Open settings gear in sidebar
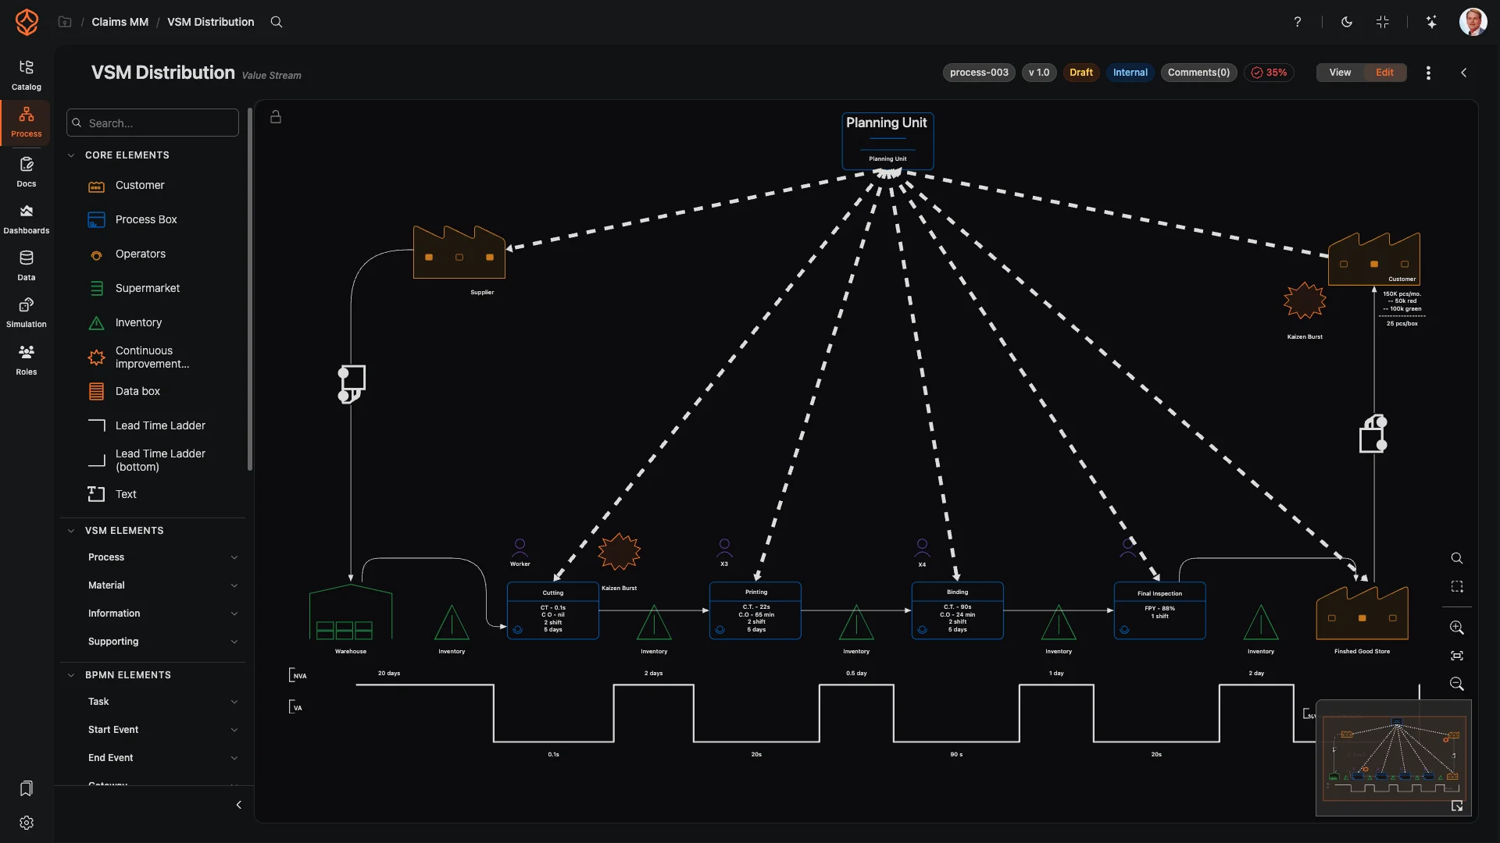The width and height of the screenshot is (1500, 843). point(27,823)
